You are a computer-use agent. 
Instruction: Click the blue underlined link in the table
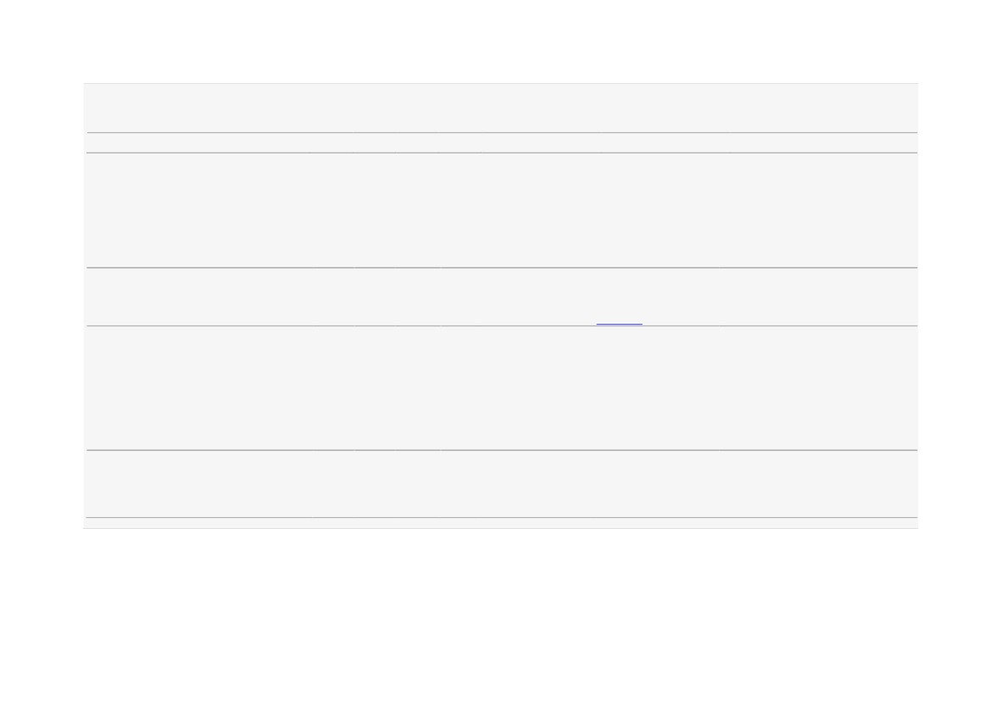(x=619, y=323)
